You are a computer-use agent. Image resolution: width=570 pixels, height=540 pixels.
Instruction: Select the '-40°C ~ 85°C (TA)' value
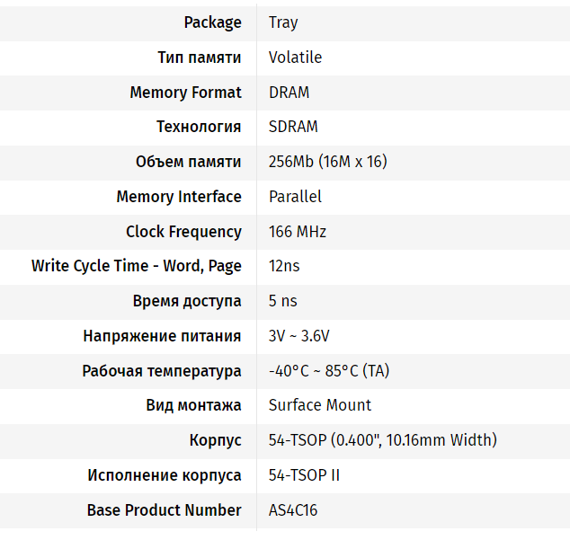tap(329, 371)
